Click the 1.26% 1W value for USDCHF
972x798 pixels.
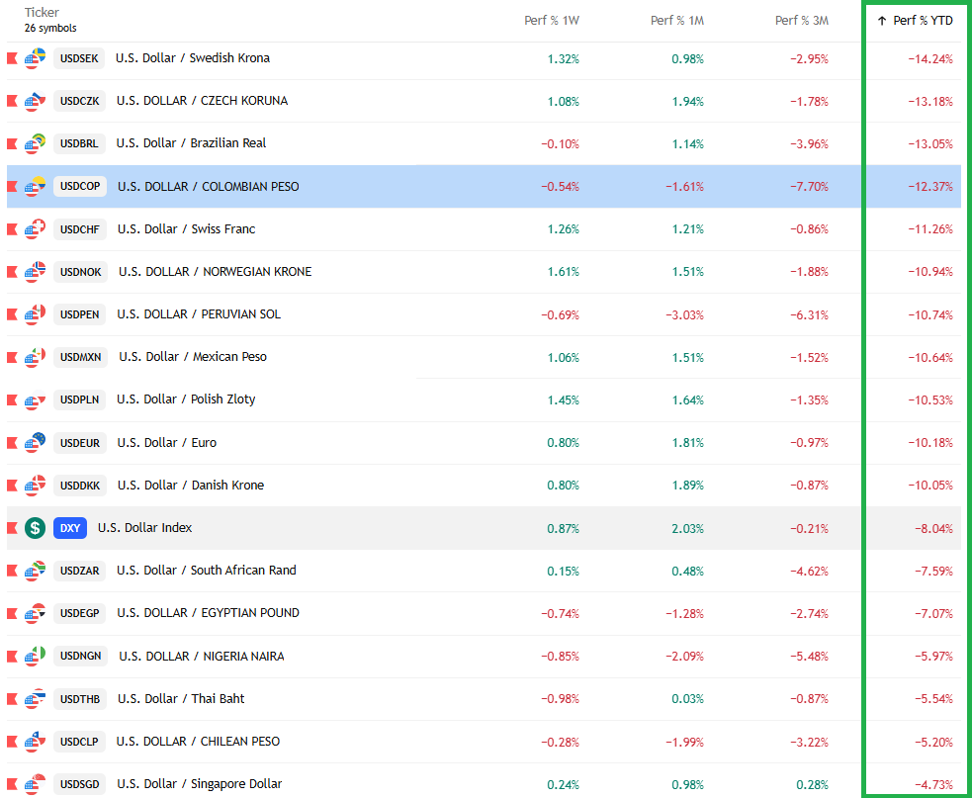(x=564, y=230)
